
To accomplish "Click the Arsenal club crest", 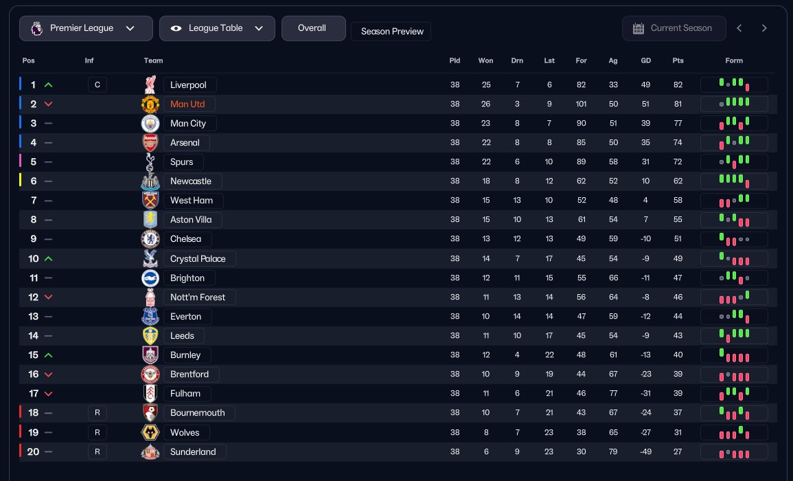I will [x=150, y=143].
